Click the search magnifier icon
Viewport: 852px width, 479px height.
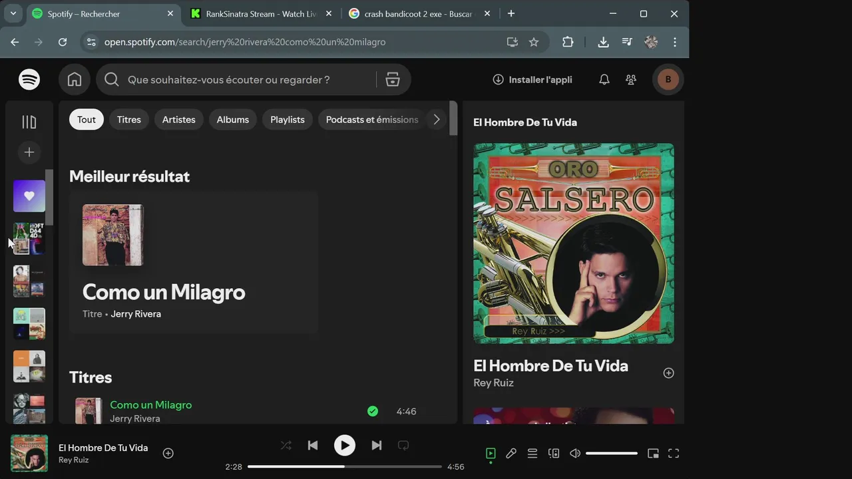112,80
